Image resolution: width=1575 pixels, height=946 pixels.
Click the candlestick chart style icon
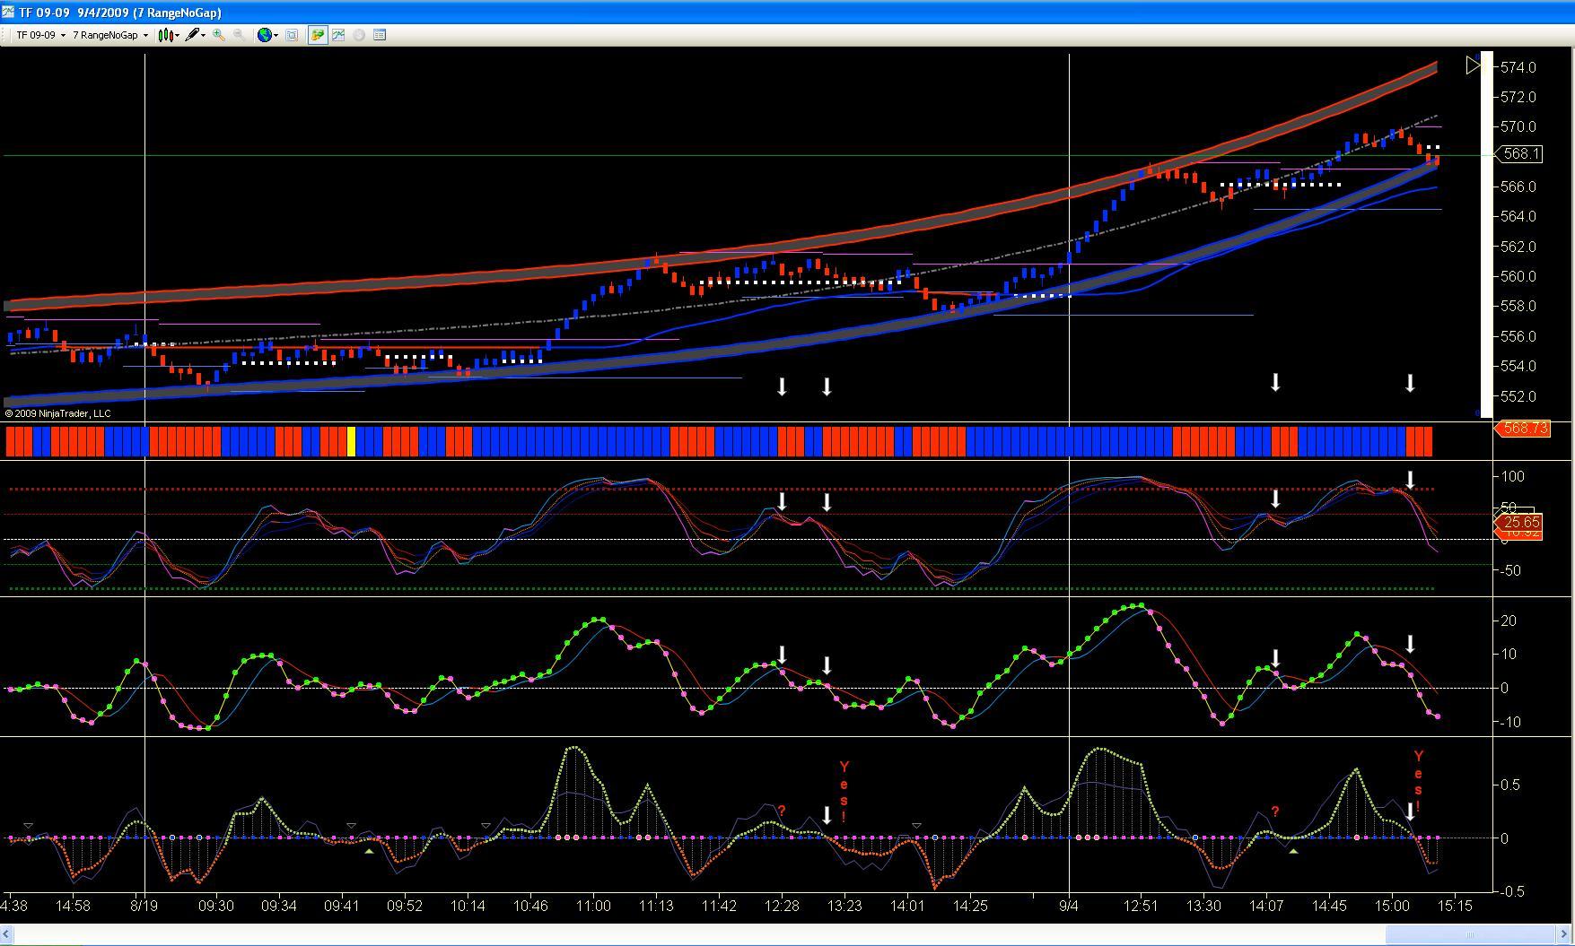pos(165,35)
